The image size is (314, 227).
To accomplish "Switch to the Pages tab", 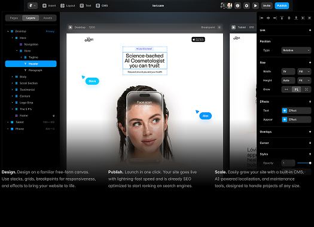I will 14,18.
